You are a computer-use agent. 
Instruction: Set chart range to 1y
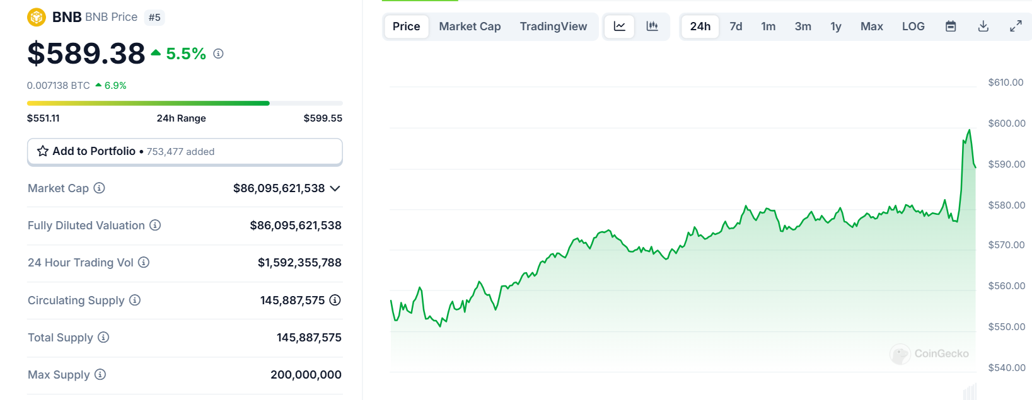tap(836, 26)
